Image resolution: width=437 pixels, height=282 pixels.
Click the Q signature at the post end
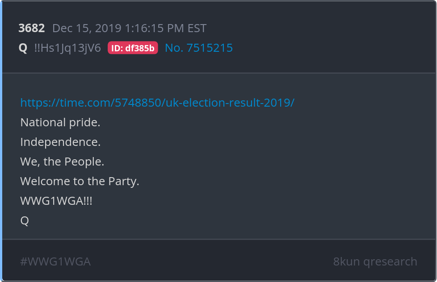(25, 220)
